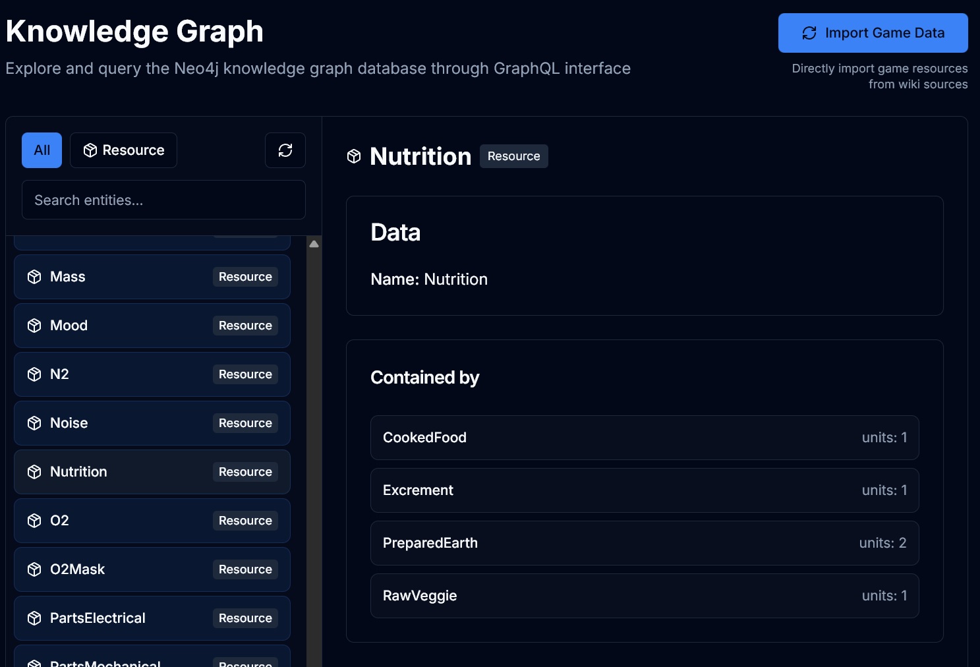Toggle the Resource type filter
The image size is (980, 667).
click(x=123, y=150)
